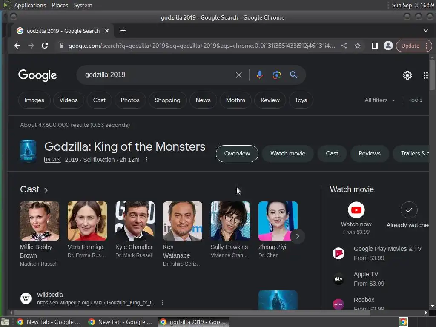
Task: Focus the Chrome address bar
Action: point(201,46)
